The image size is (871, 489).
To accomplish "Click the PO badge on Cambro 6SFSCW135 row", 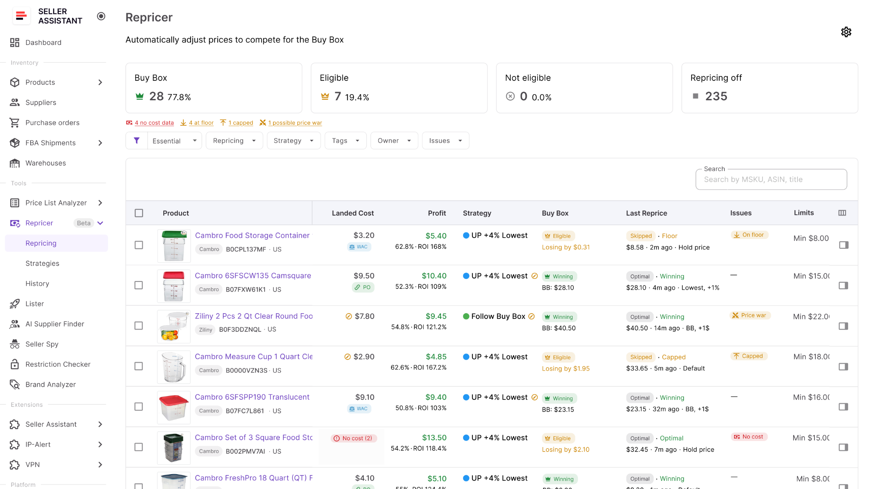I will pos(363,287).
